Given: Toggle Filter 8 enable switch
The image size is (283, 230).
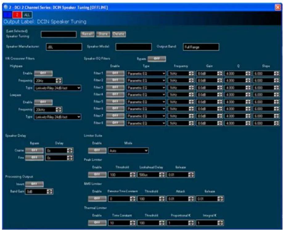Looking at the screenshot, I should point(115,123).
